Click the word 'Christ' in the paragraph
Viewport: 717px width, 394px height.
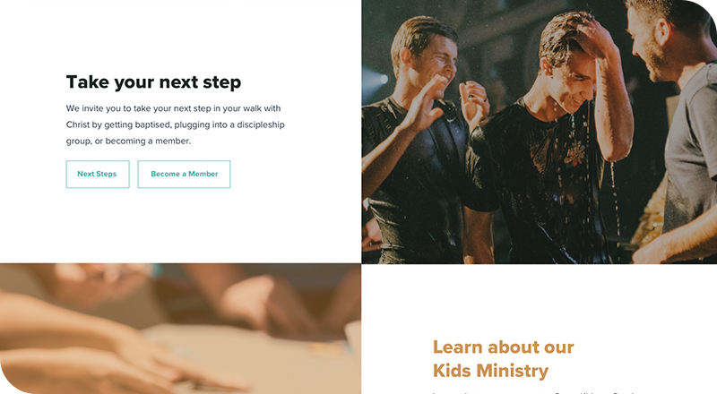pos(78,124)
